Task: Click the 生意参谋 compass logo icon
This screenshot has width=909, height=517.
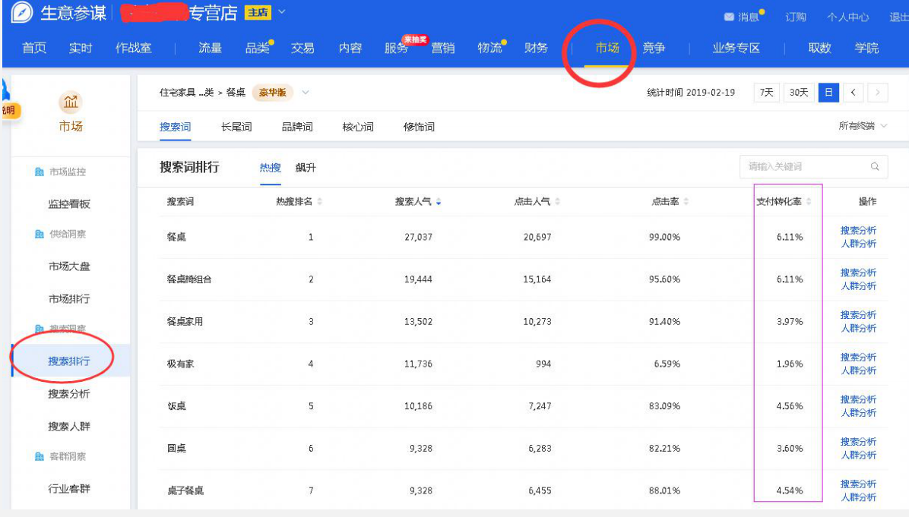Action: 22,12
